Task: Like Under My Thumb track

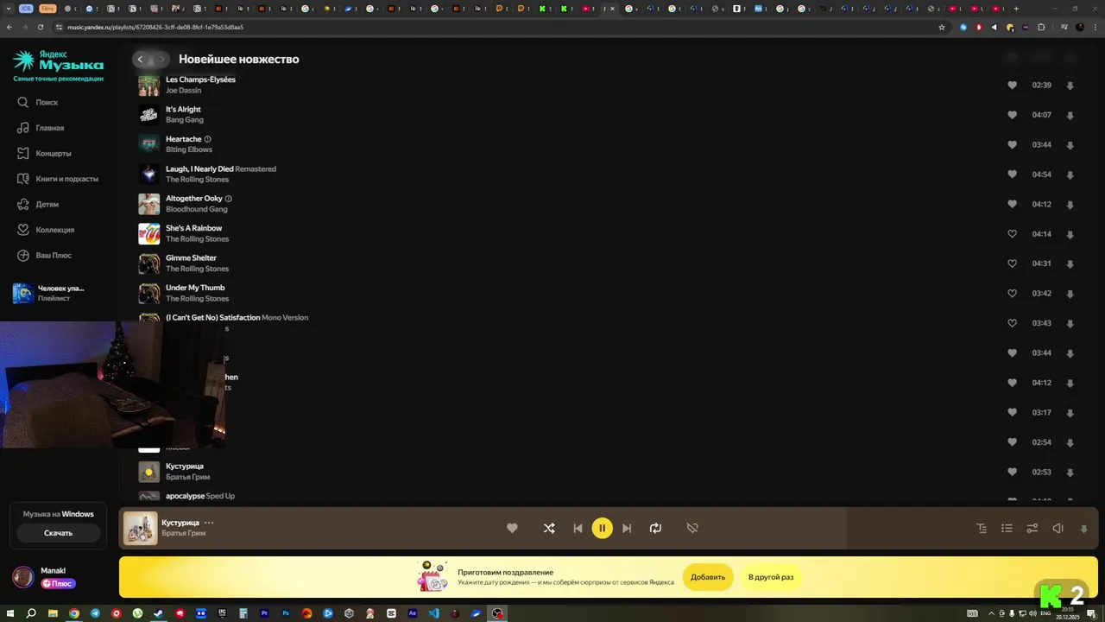Action: (x=1012, y=293)
